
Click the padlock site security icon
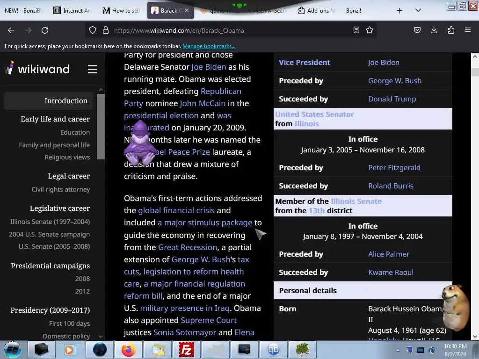click(106, 30)
